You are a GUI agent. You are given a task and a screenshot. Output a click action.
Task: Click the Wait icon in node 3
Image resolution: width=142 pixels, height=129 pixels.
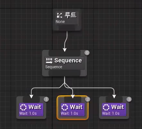pyautogui.click(x=106, y=107)
